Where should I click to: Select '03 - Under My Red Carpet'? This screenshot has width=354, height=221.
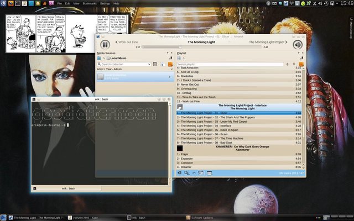[239, 122]
